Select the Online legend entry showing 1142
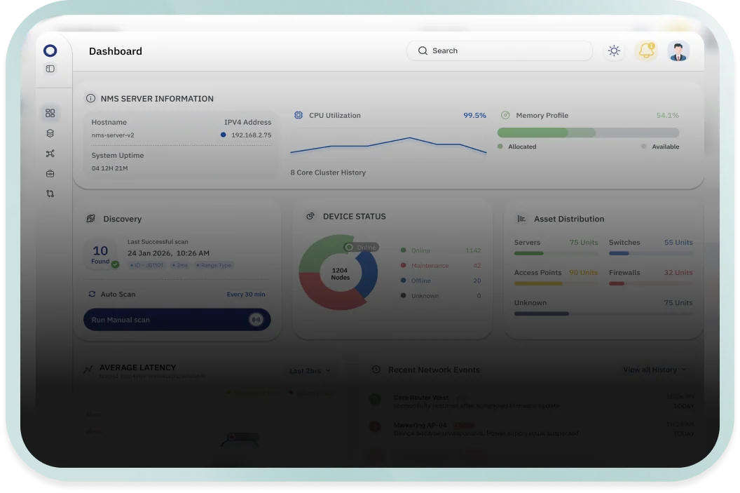Viewport: 740px width, 493px height. coord(441,250)
